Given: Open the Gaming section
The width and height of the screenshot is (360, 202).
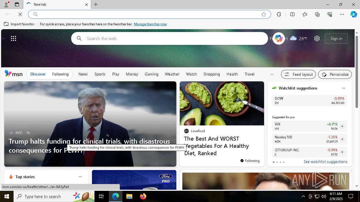Looking at the screenshot, I should [x=152, y=74].
